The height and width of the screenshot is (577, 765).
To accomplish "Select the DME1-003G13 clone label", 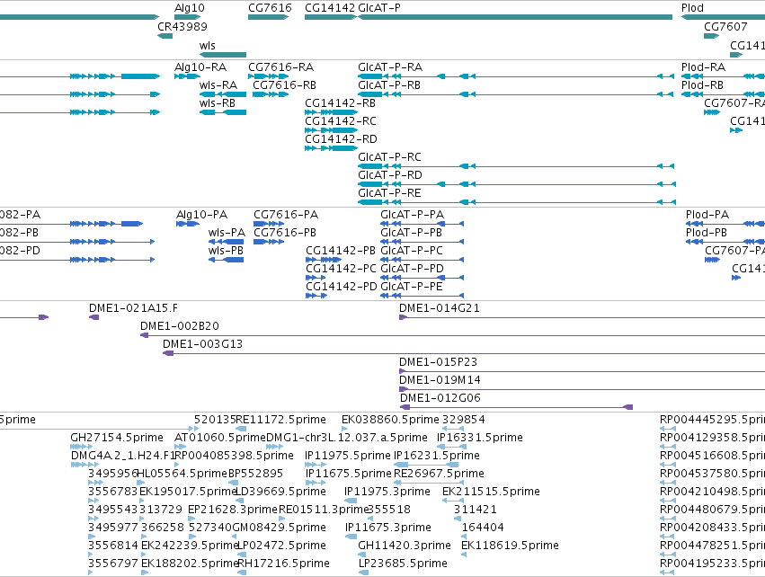I will coord(202,344).
